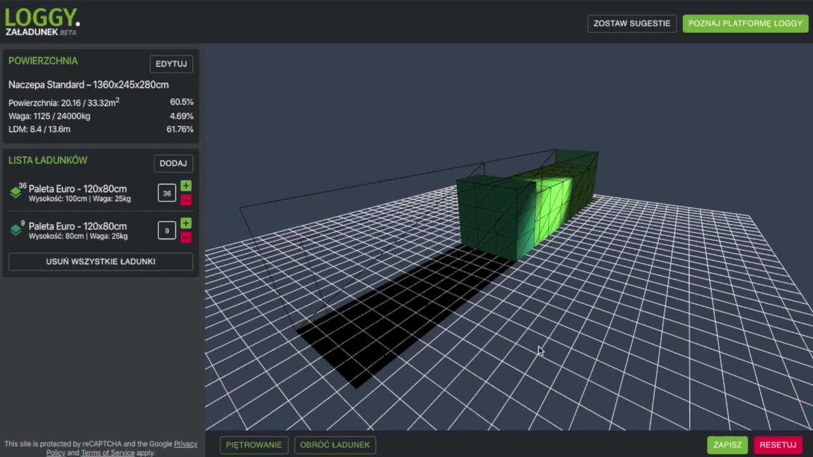Open the Terms of Service link
Viewport: 813px width, 457px height.
[107, 453]
